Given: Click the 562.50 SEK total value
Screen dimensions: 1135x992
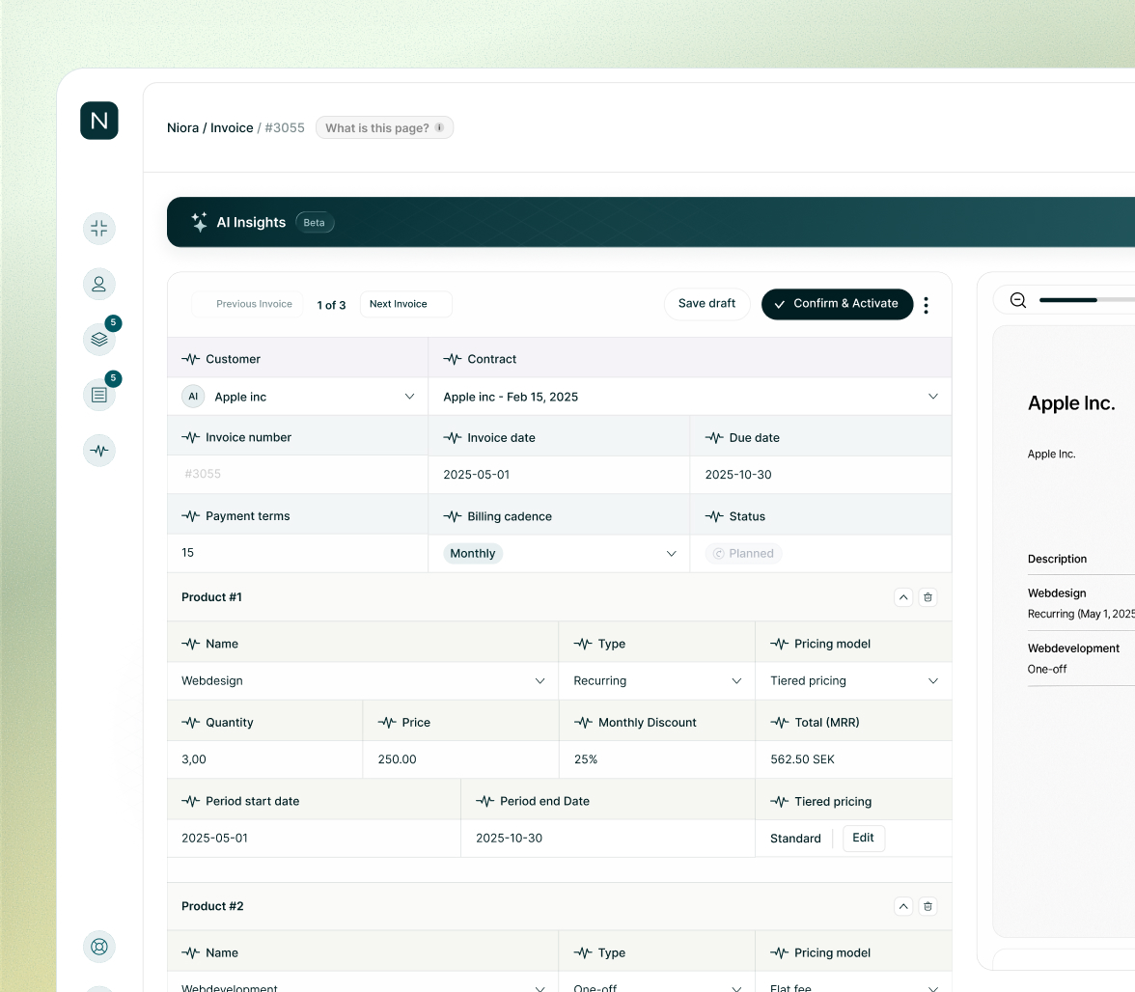Looking at the screenshot, I should tap(802, 759).
